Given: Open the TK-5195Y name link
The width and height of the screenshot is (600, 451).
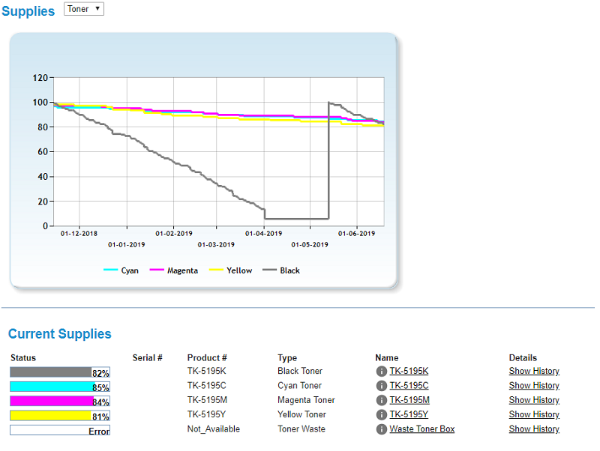Looking at the screenshot, I should click(409, 415).
